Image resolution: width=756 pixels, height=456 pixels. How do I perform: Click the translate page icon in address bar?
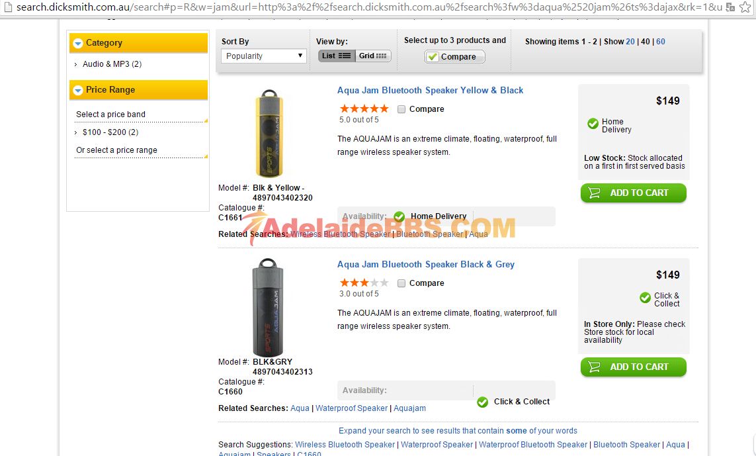[730, 7]
